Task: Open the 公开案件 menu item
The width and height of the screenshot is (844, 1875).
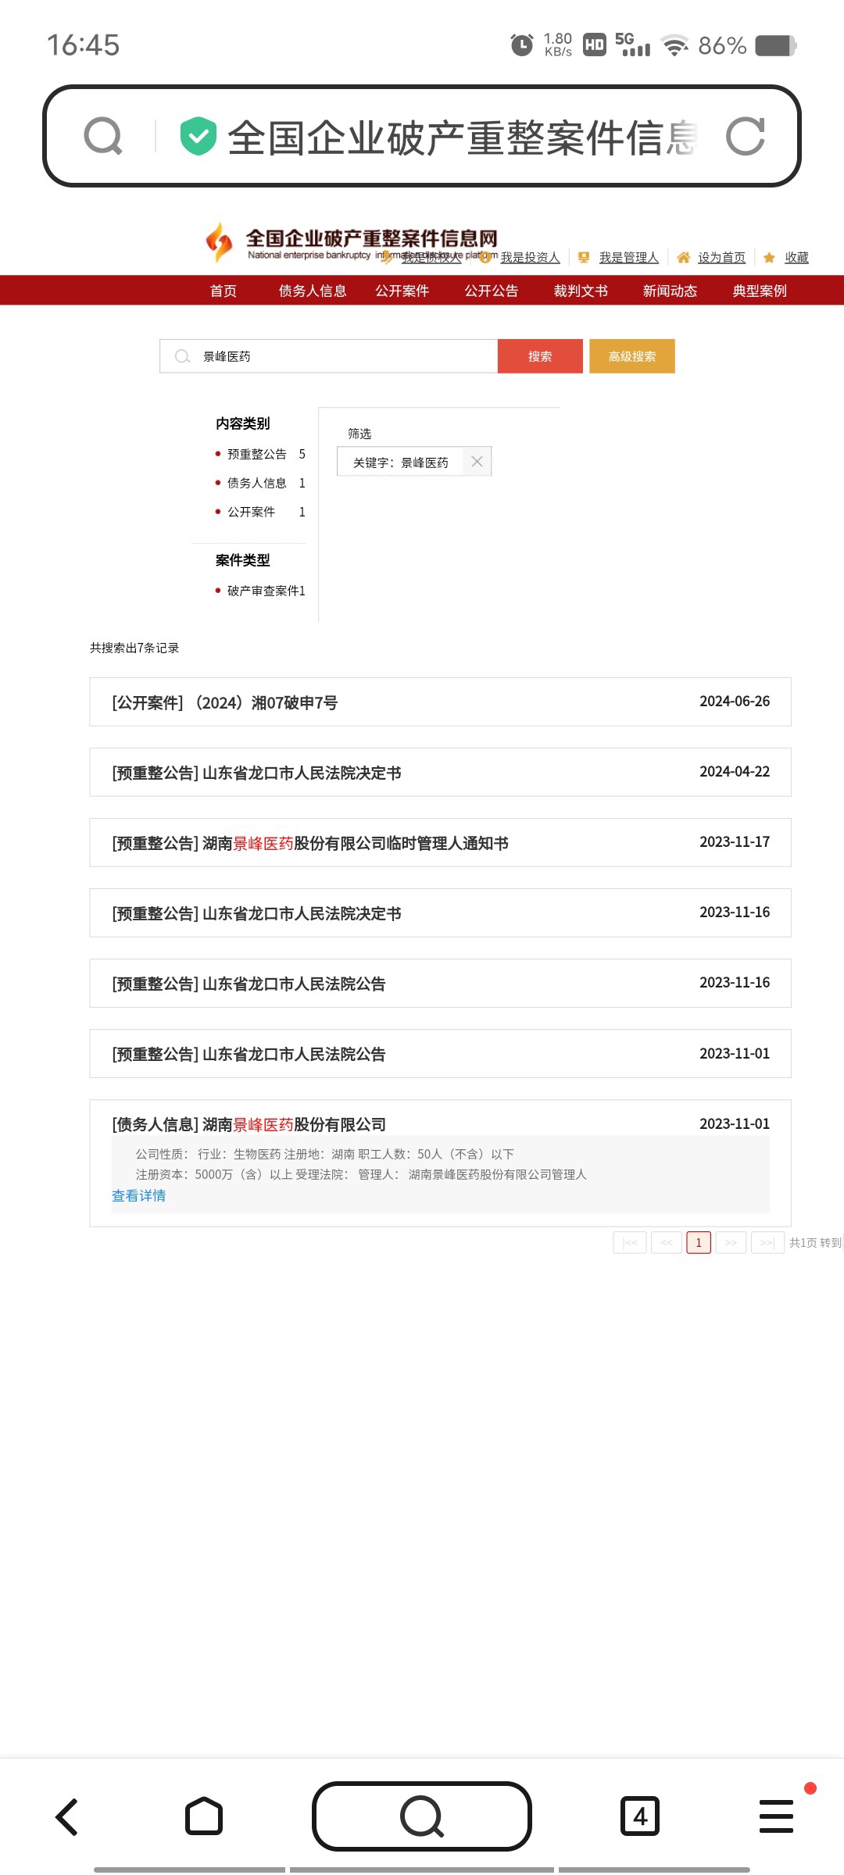Action: click(402, 291)
